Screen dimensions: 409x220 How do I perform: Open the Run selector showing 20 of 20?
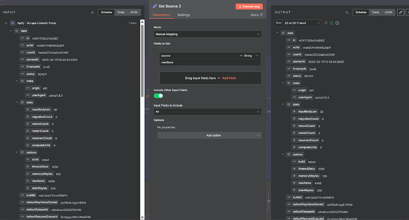pyautogui.click(x=302, y=23)
